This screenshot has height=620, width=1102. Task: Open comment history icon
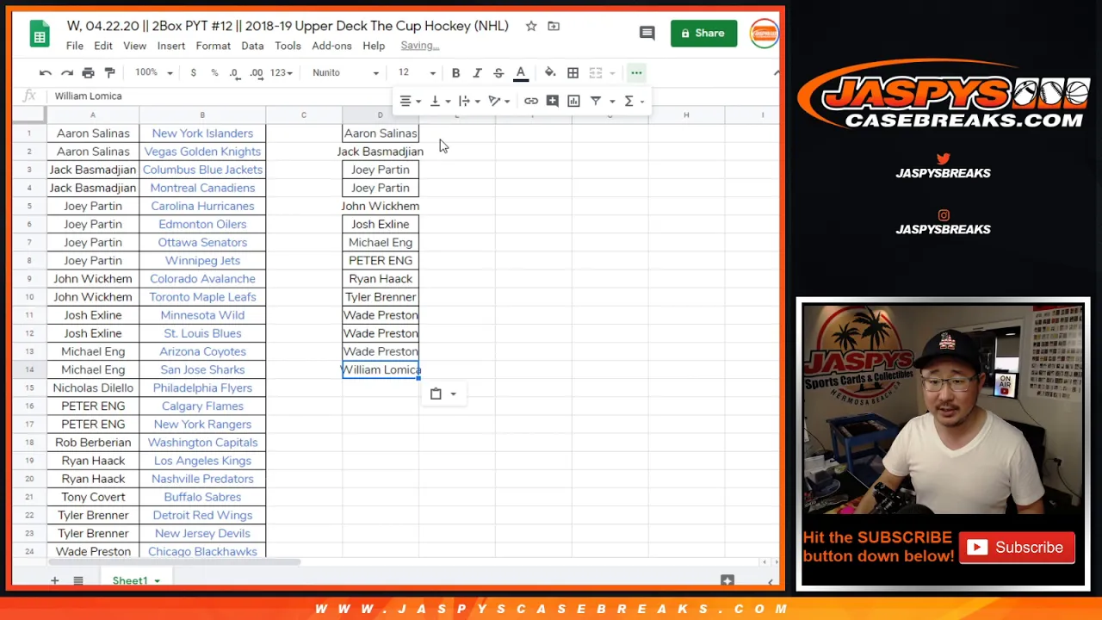pos(647,33)
